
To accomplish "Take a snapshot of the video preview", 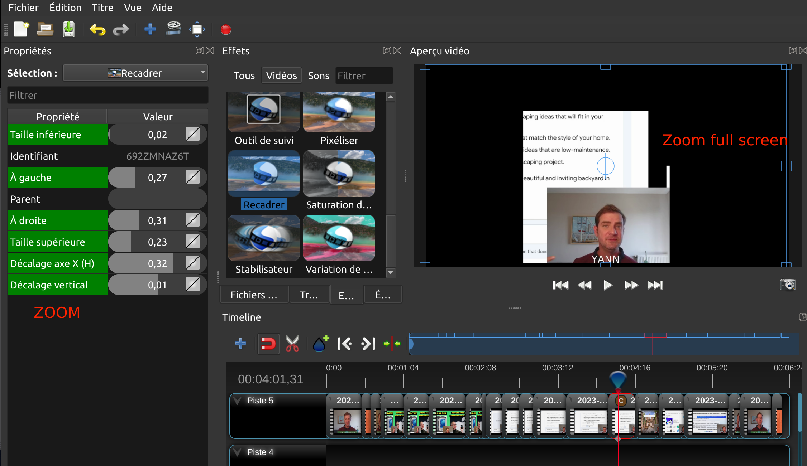I will pos(787,285).
